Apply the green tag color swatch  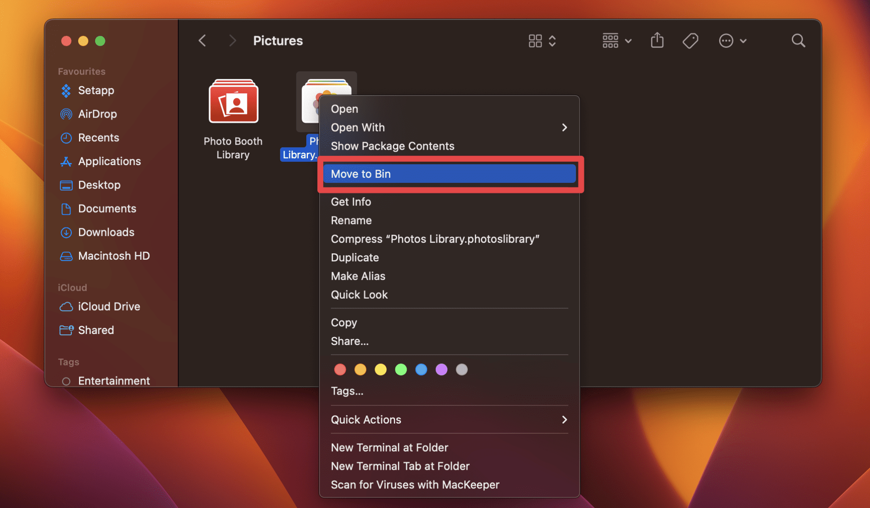coord(401,370)
